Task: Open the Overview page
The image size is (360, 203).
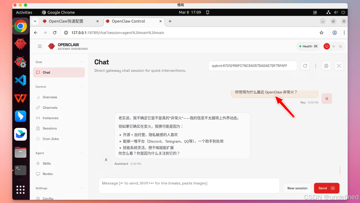Action: (59, 97)
